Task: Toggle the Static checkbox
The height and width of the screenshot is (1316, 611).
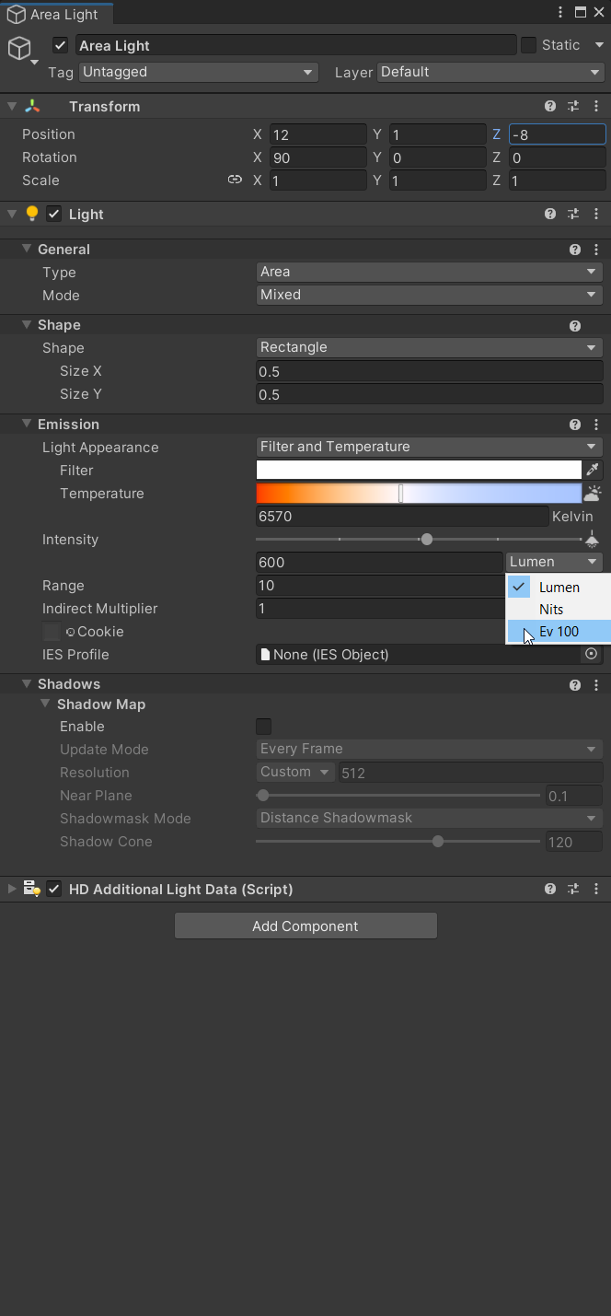Action: [x=528, y=45]
